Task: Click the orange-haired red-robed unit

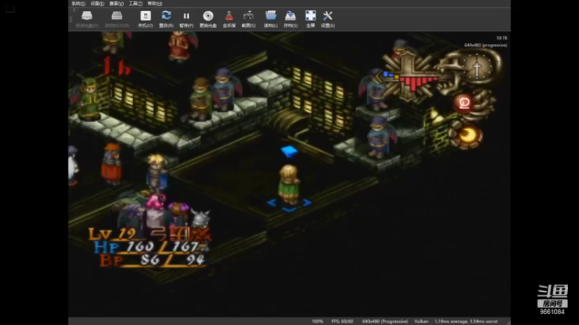Action: (111, 164)
